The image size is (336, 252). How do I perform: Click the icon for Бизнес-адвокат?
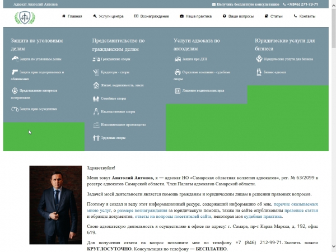259,72
